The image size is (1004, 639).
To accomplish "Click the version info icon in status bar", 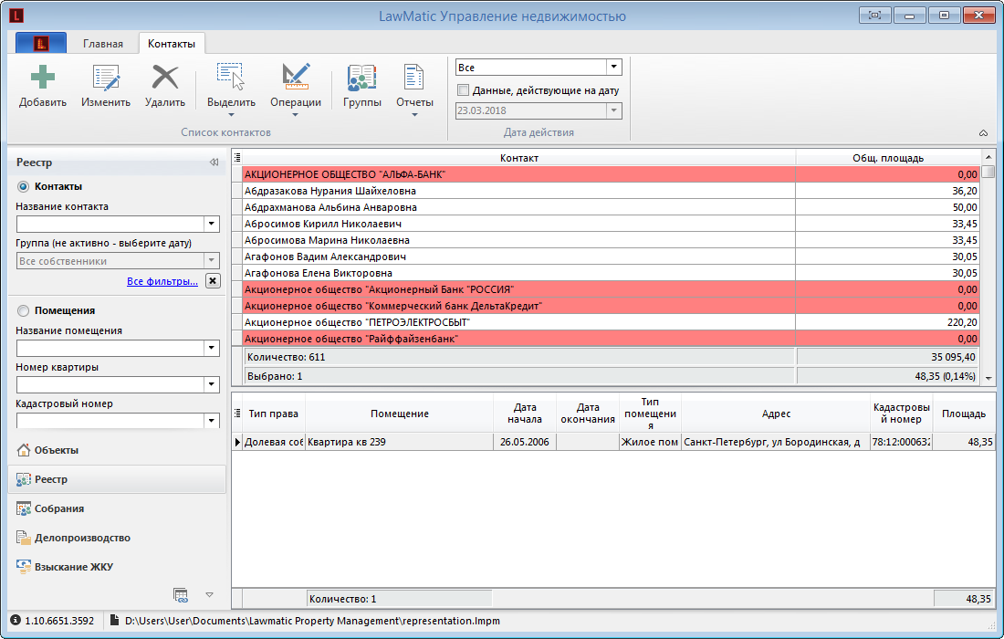I will tap(16, 621).
